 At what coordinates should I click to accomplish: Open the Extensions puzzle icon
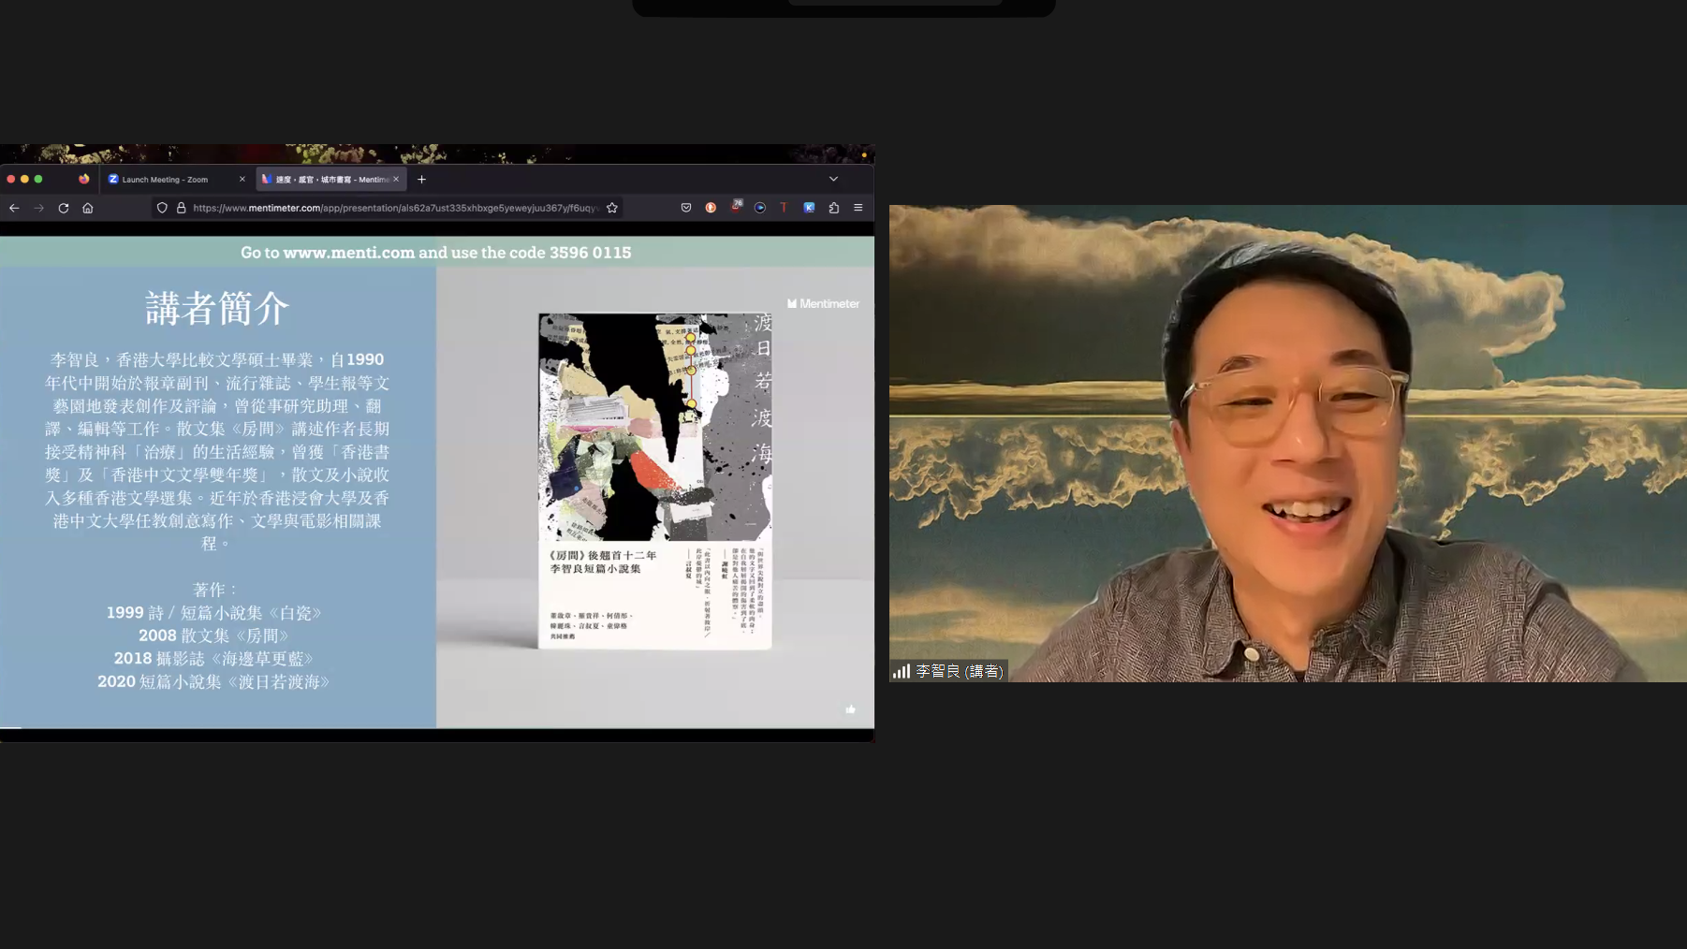pos(833,208)
